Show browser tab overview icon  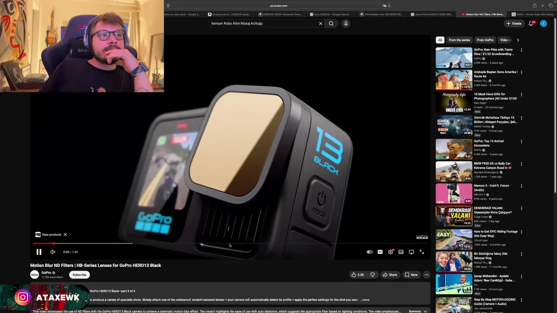pyautogui.click(x=550, y=6)
